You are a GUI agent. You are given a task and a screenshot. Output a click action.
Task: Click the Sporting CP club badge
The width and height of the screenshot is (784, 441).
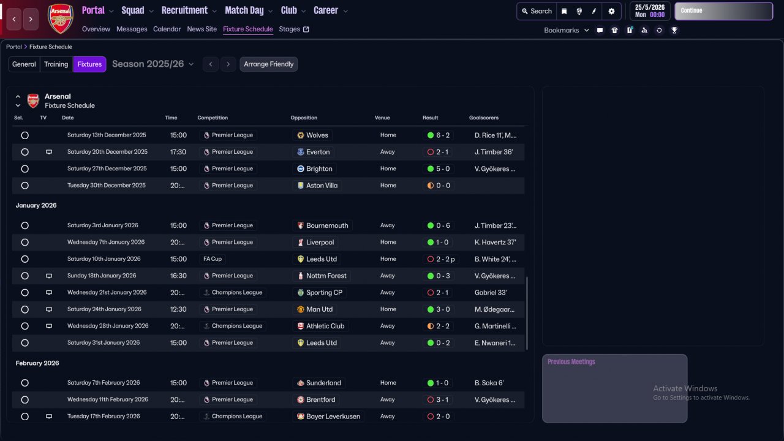tap(301, 293)
